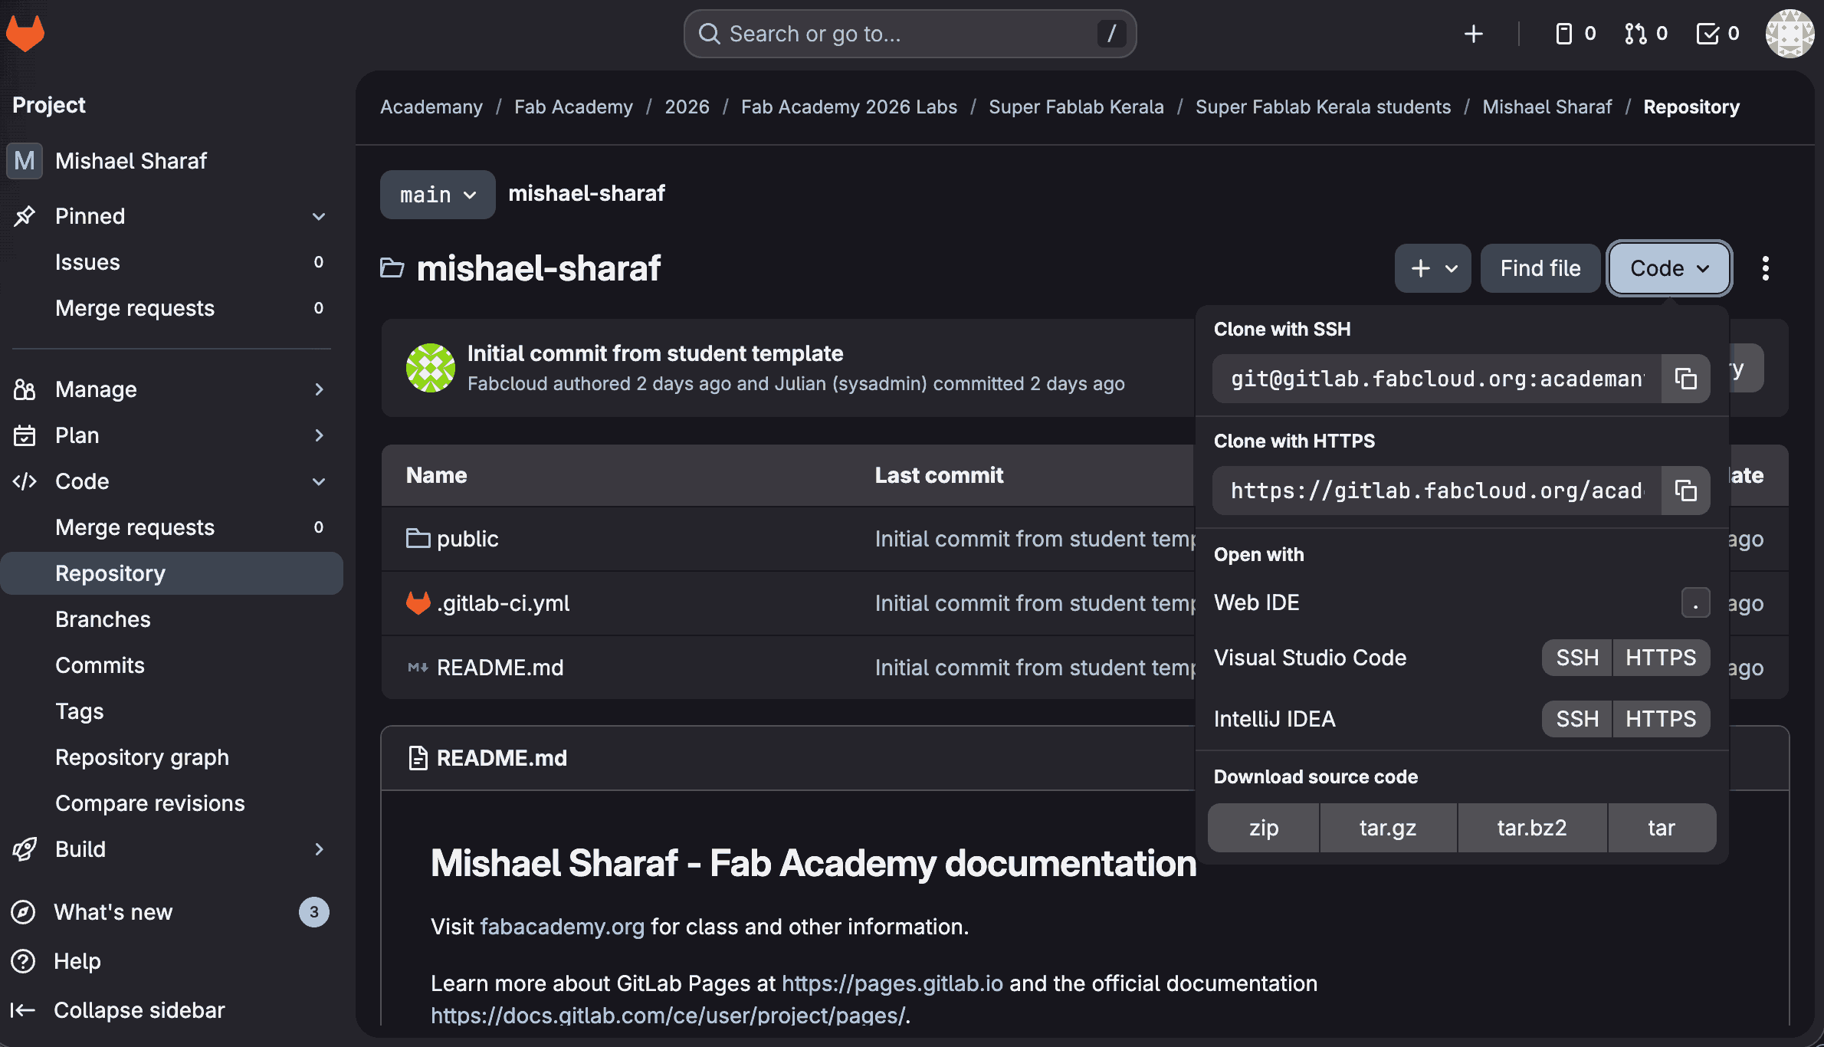Click the create new plus icon in top bar
Image resolution: width=1824 pixels, height=1047 pixels.
click(1473, 34)
